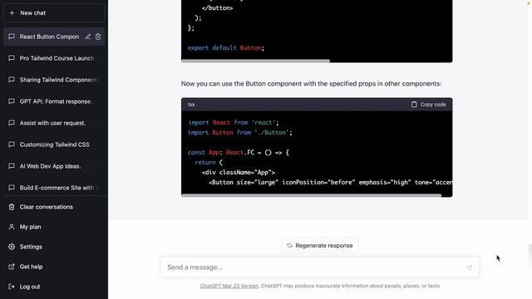The image size is (532, 299).
Task: Start a New chat
Action: pos(54,13)
